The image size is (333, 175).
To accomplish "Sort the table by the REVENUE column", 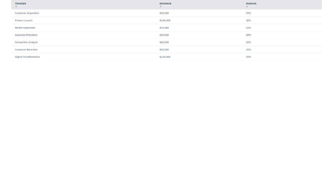I will pyautogui.click(x=165, y=4).
